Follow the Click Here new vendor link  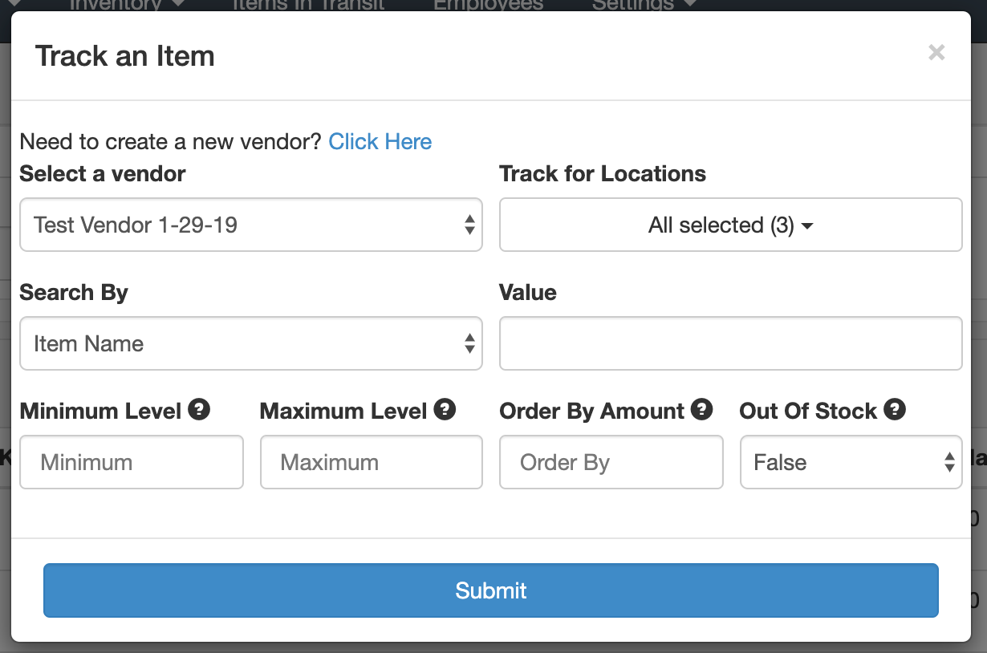click(380, 142)
